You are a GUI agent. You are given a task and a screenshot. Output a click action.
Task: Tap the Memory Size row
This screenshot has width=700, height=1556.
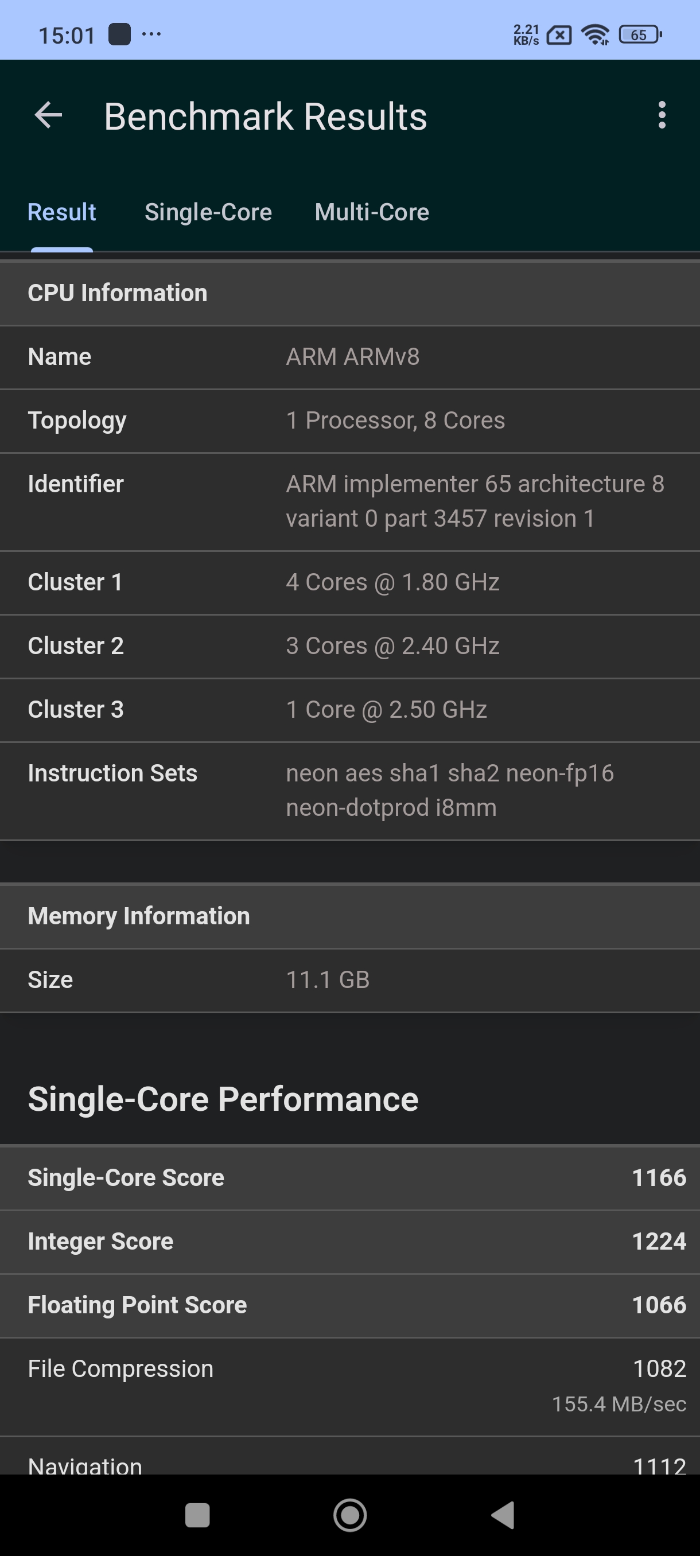tap(349, 980)
